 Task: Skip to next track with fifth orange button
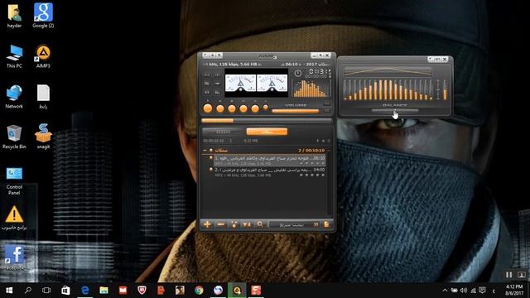click(x=255, y=108)
